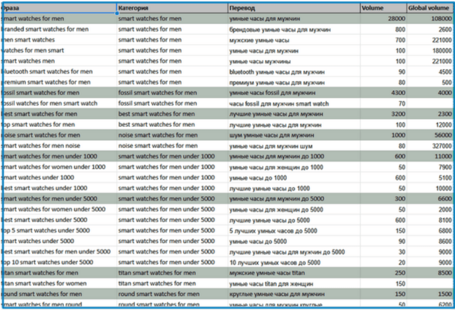Select the Global volume cell 2300
This screenshot has width=455, height=310.
point(429,114)
